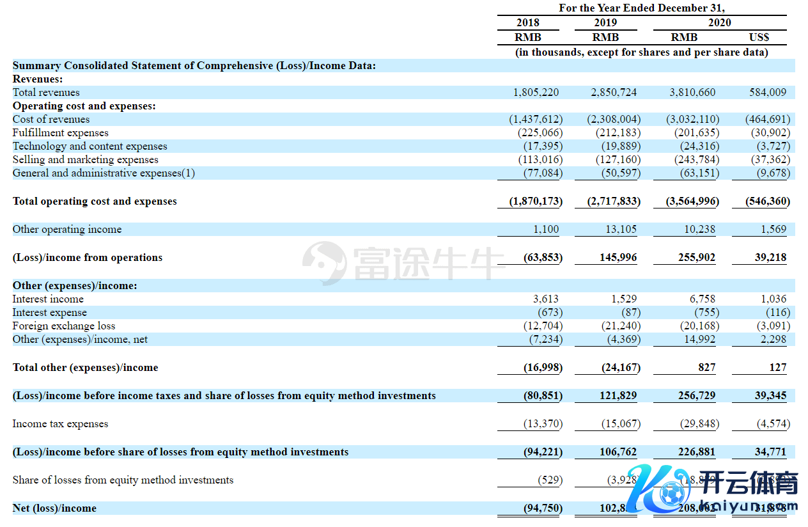Select the Cost of revenues label

click(51, 119)
